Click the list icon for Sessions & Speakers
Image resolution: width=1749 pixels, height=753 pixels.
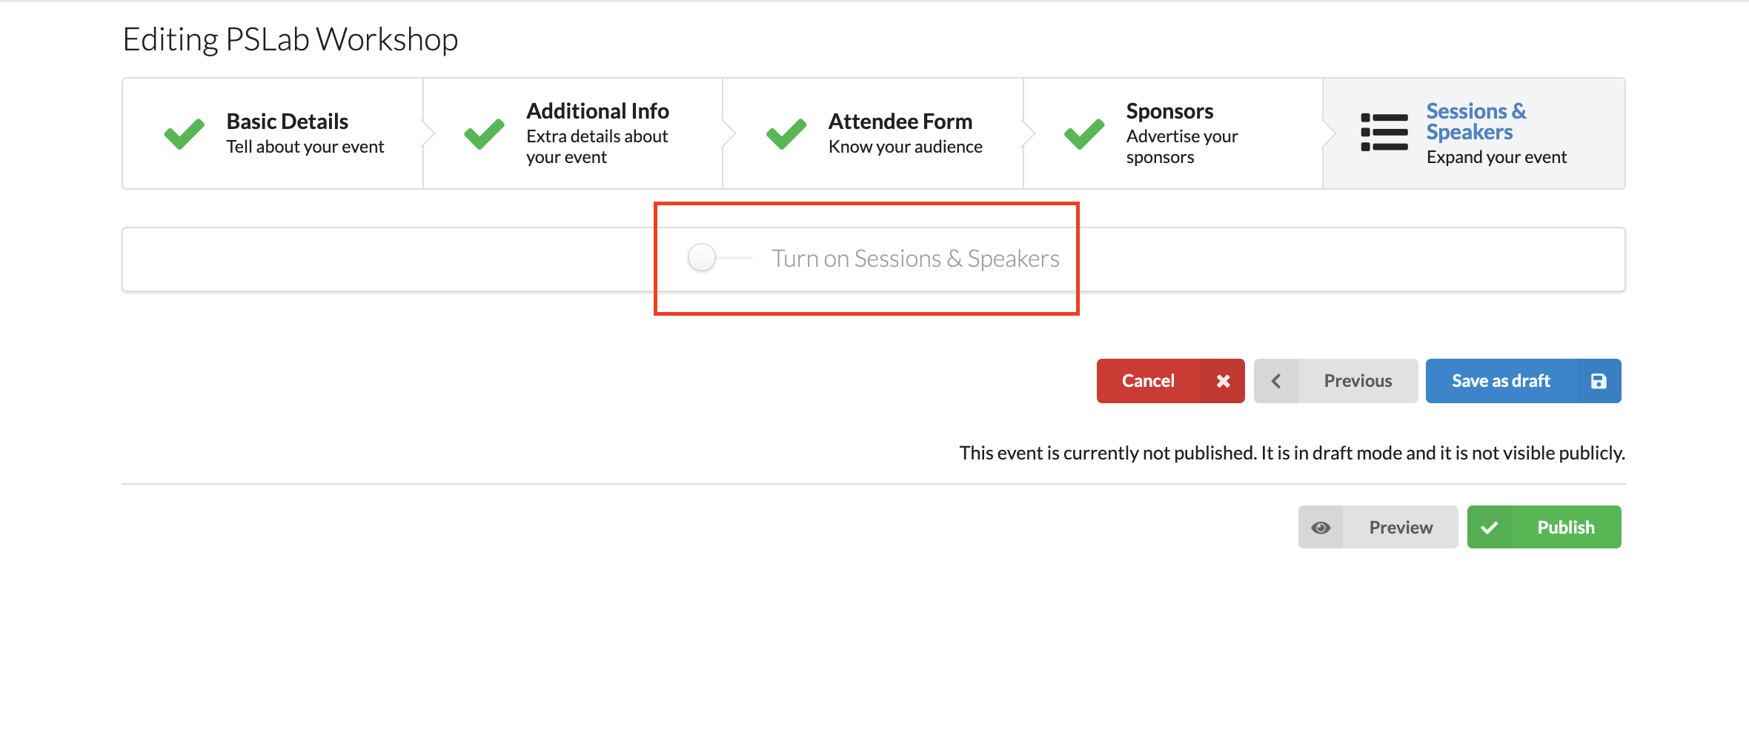1384,133
